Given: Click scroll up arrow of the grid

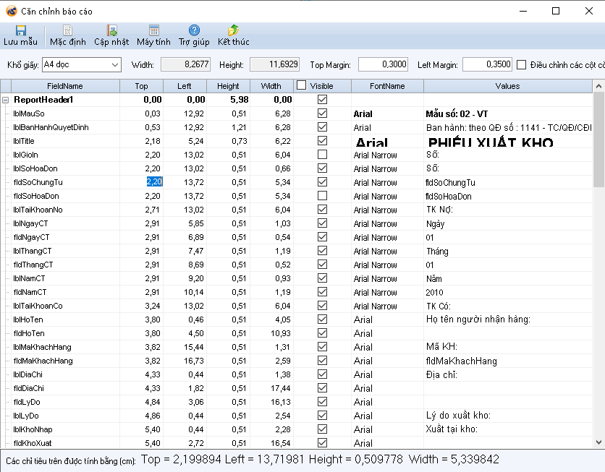Looking at the screenshot, I should [x=598, y=86].
